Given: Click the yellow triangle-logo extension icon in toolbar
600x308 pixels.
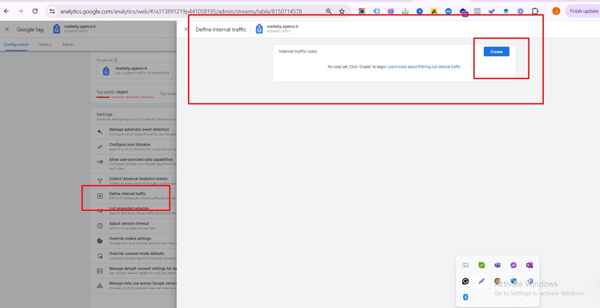Looking at the screenshot, I should click(434, 11).
